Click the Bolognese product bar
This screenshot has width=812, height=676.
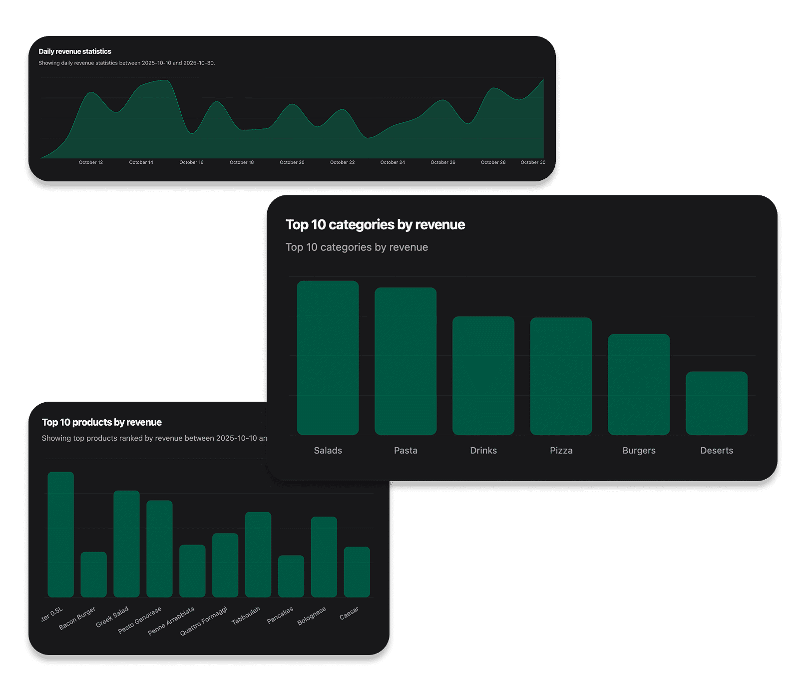click(324, 557)
